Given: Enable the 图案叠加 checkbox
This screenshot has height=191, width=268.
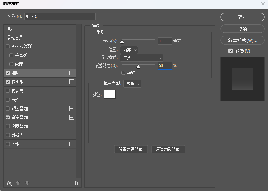Looking at the screenshot, I should coord(8,126).
